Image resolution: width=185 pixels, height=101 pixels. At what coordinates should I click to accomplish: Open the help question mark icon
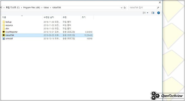coord(159,13)
